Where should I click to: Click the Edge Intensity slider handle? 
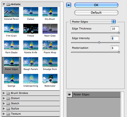(x=99, y=42)
